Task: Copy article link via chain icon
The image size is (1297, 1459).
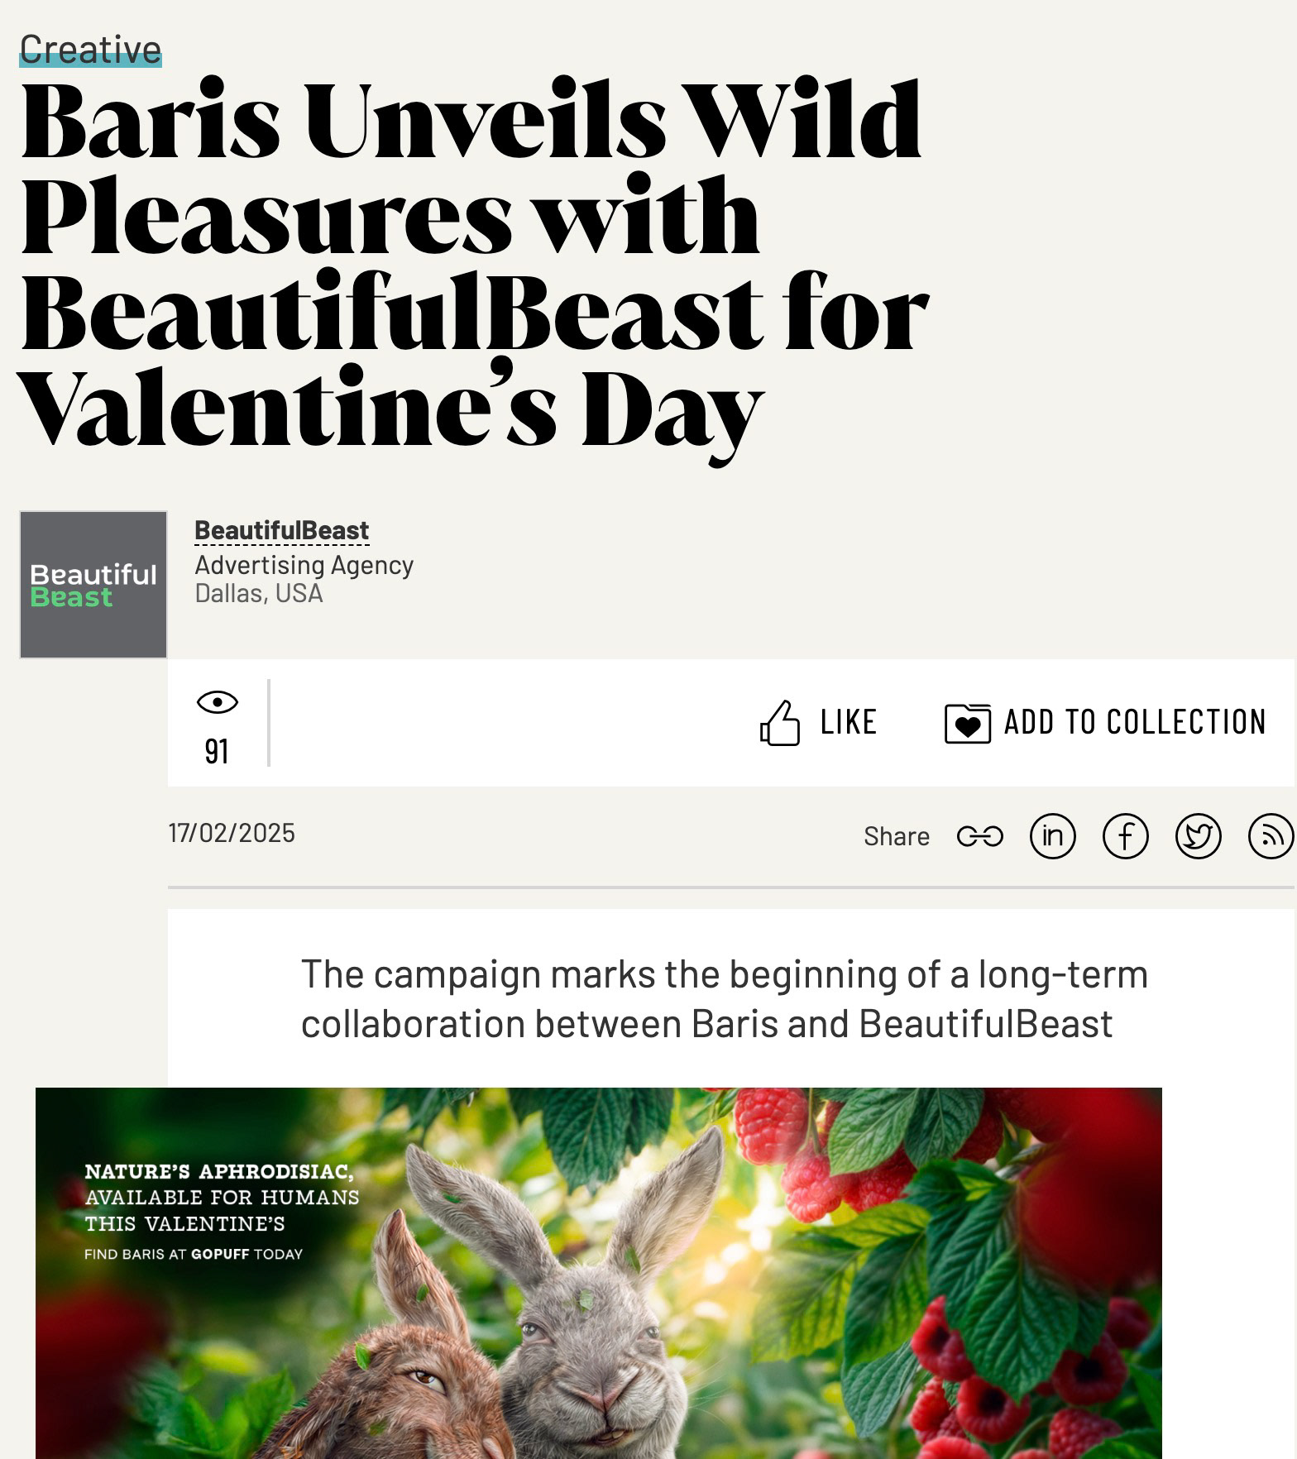Action: [x=979, y=836]
